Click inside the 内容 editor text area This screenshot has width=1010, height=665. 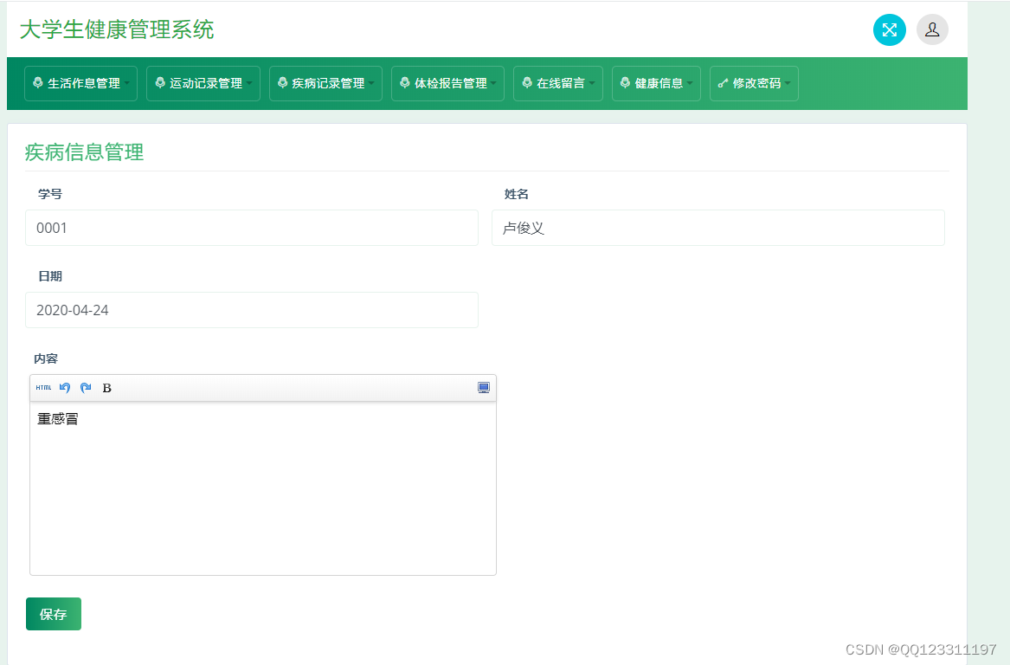(263, 487)
